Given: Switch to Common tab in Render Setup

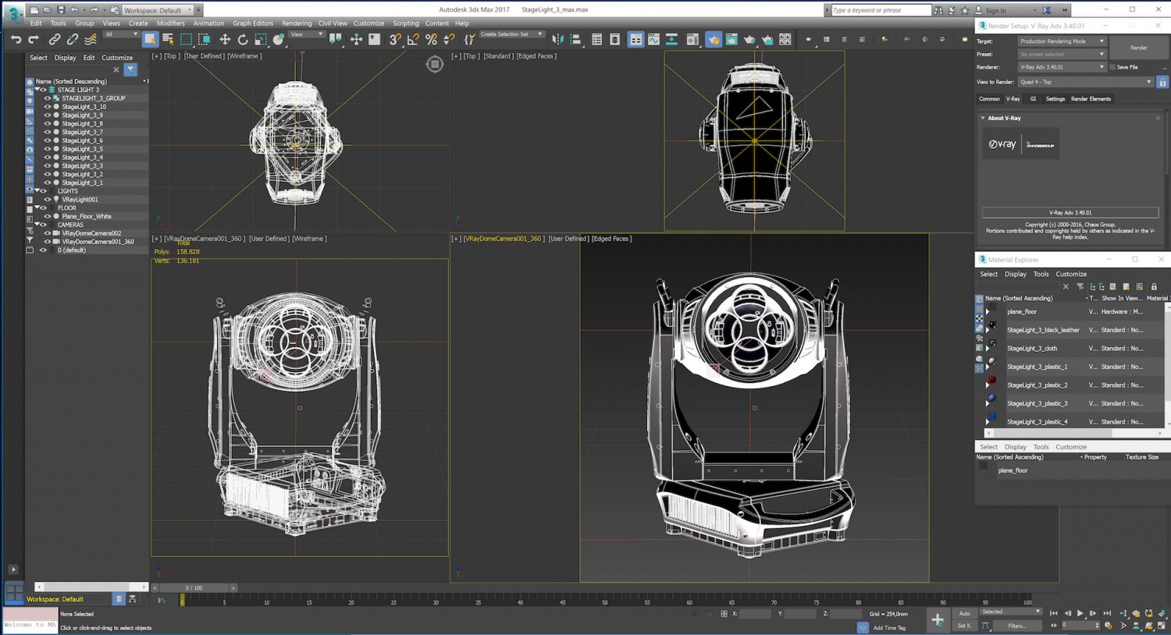Looking at the screenshot, I should 989,99.
